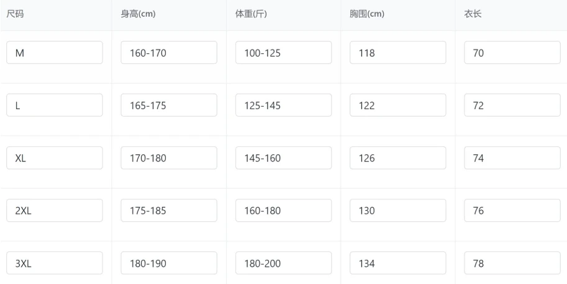This screenshot has height=284, width=567.
Task: Click the weight field showing 100-125
Action: click(x=283, y=53)
